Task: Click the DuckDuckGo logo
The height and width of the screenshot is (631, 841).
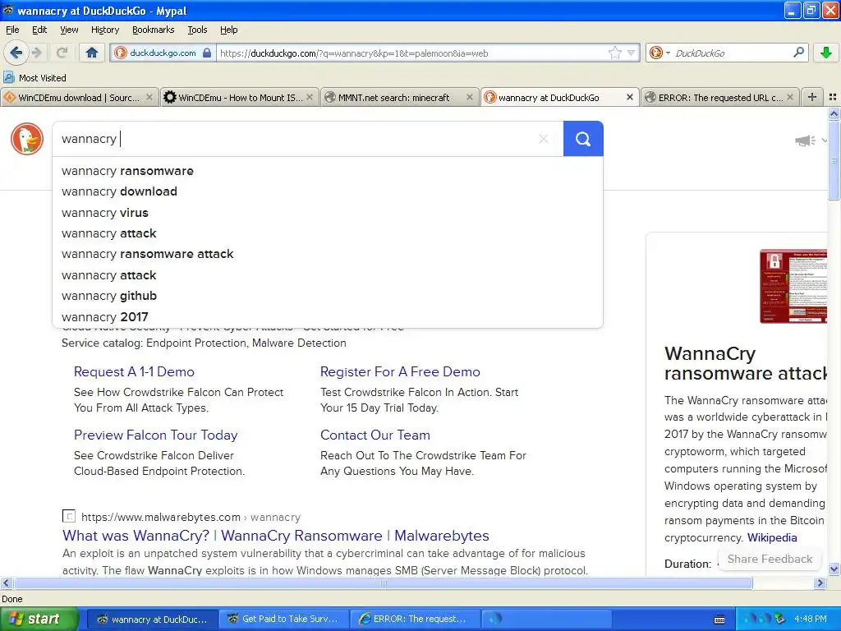Action: [27, 138]
